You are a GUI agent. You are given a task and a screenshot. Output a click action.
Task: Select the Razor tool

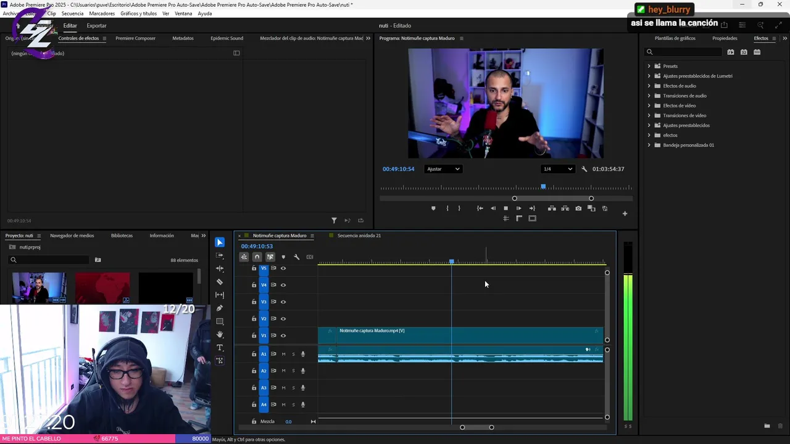pyautogui.click(x=220, y=282)
